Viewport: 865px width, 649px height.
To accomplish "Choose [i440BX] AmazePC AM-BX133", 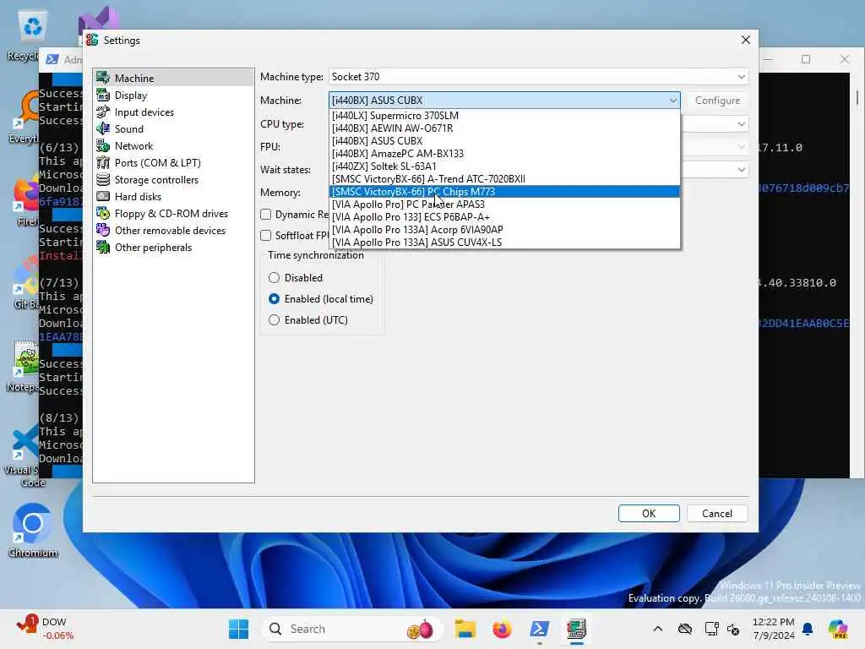I will click(505, 154).
